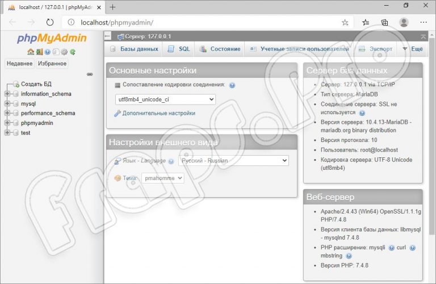Click database icon beside mysql
This screenshot has height=284, width=436.
click(16, 104)
